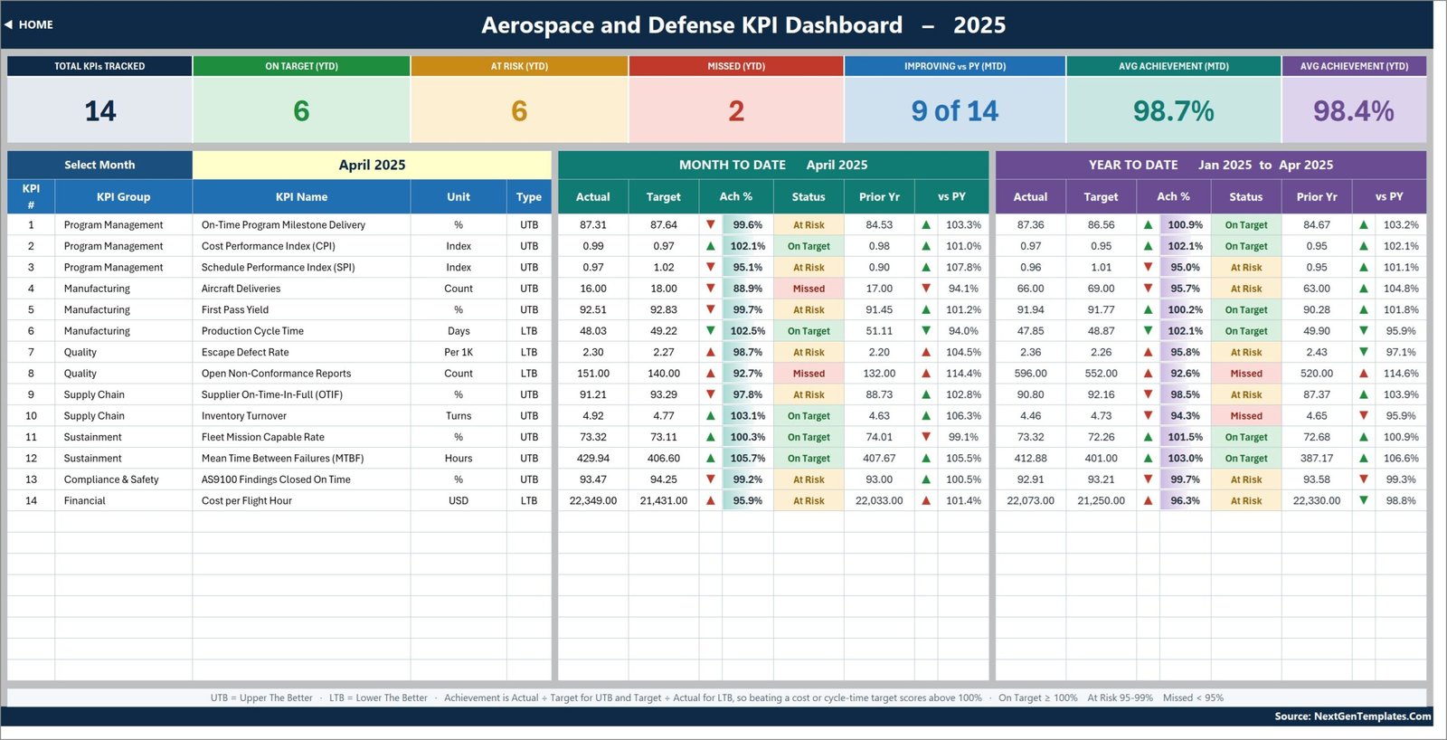Screen dimensions: 1447x740
Task: Select the AVG ACHIEVEMENT (MTD) value 98.7%
Action: (1173, 110)
